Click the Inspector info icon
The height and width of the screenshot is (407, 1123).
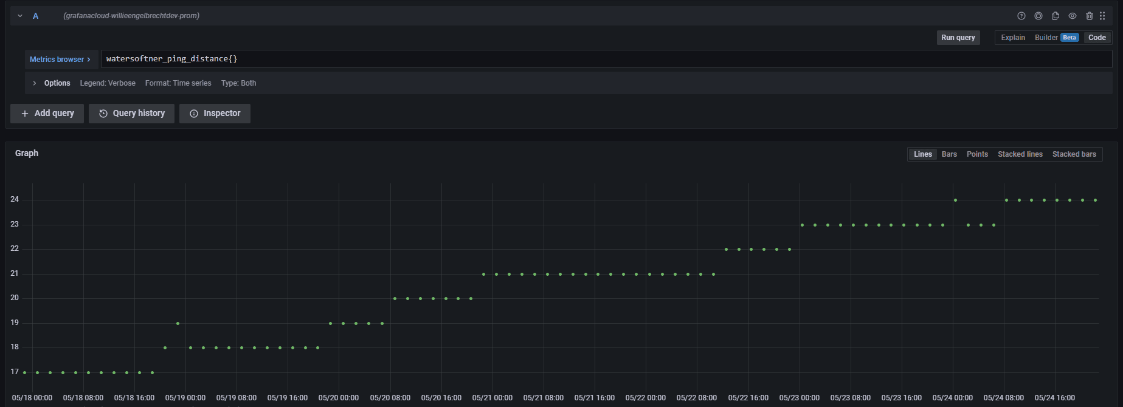pos(194,114)
